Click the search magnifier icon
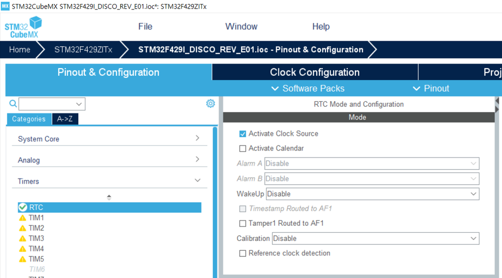This screenshot has height=278, width=502. pos(13,103)
